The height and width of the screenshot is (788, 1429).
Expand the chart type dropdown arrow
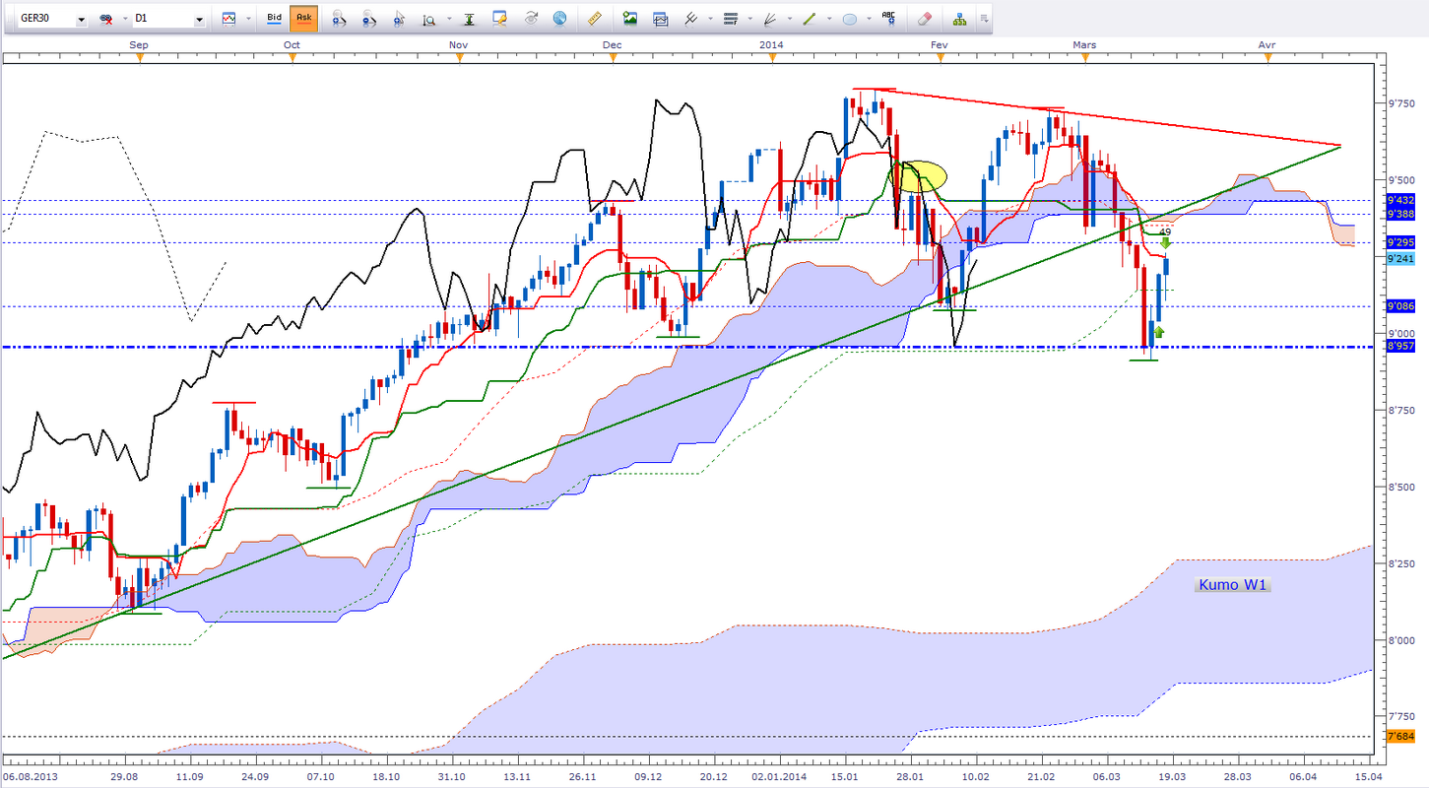250,19
